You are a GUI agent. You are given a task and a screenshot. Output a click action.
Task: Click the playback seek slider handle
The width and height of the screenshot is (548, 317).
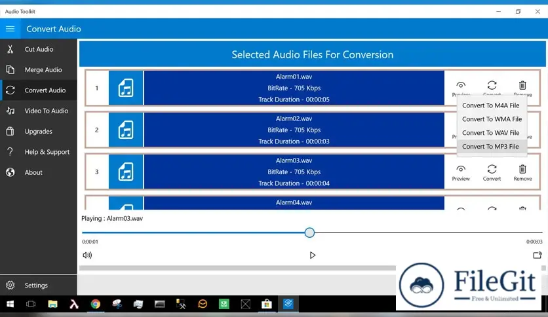pos(309,233)
